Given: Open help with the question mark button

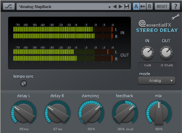Looking at the screenshot, I should [176, 6].
